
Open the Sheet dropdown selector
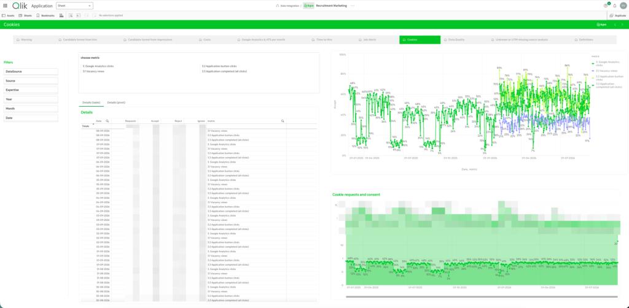point(74,6)
